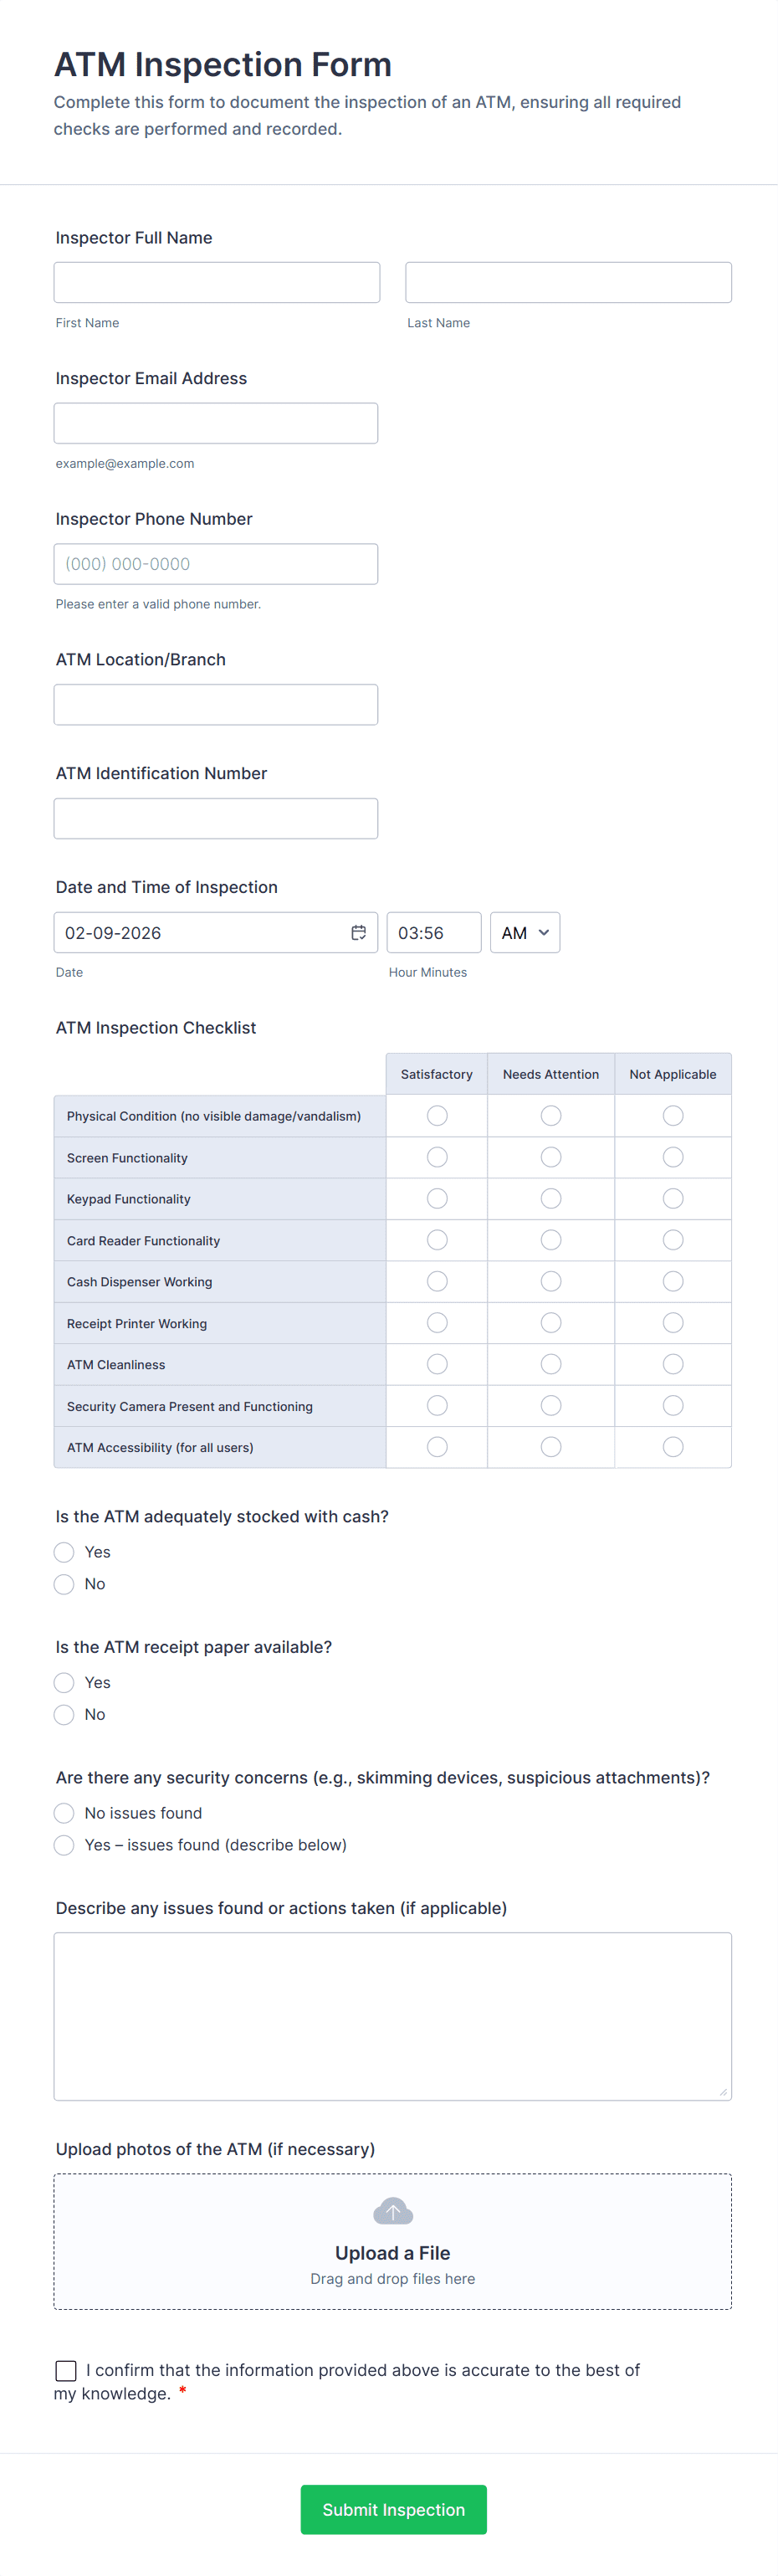Select Yes – issues found option
The height and width of the screenshot is (2576, 778).
pyautogui.click(x=64, y=1845)
